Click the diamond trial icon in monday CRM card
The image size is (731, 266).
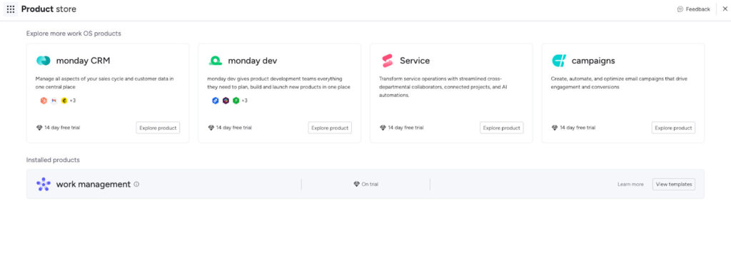click(x=39, y=128)
